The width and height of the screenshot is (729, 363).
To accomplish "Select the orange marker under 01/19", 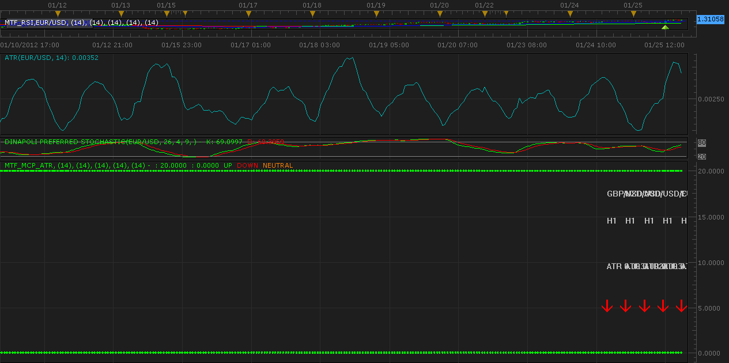I will click(376, 13).
